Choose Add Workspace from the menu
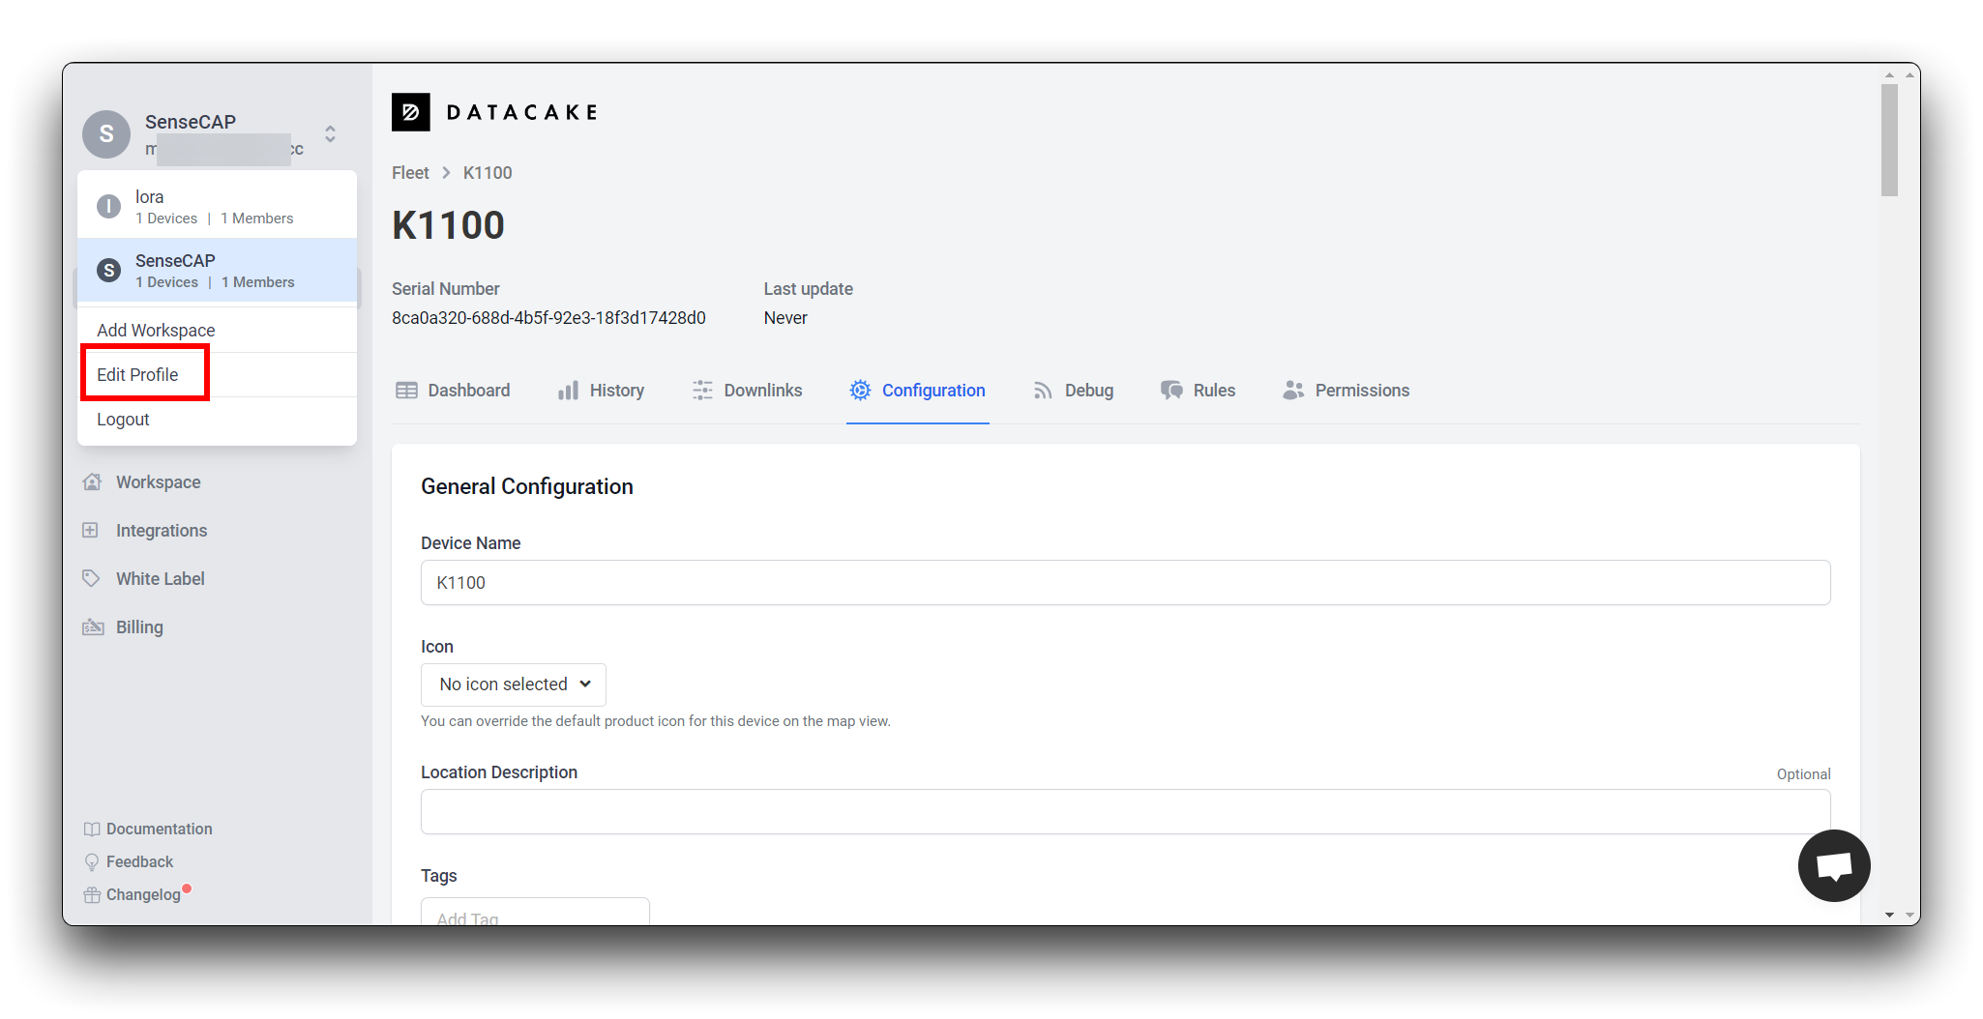The width and height of the screenshot is (1983, 1019). 156,331
